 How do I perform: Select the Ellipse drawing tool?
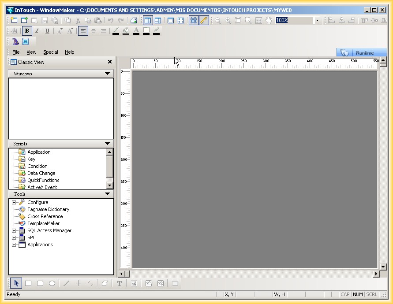pyautogui.click(x=52, y=283)
